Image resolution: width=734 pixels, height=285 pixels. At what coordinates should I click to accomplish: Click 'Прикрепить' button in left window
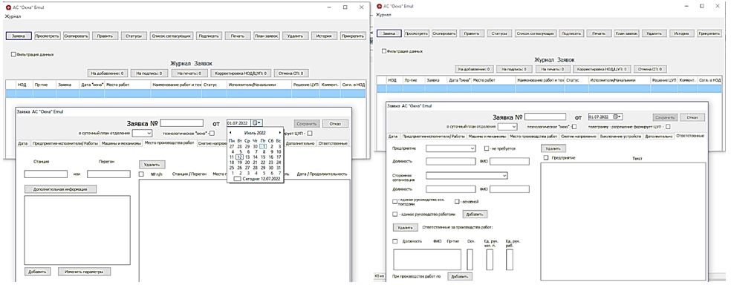tap(354, 36)
